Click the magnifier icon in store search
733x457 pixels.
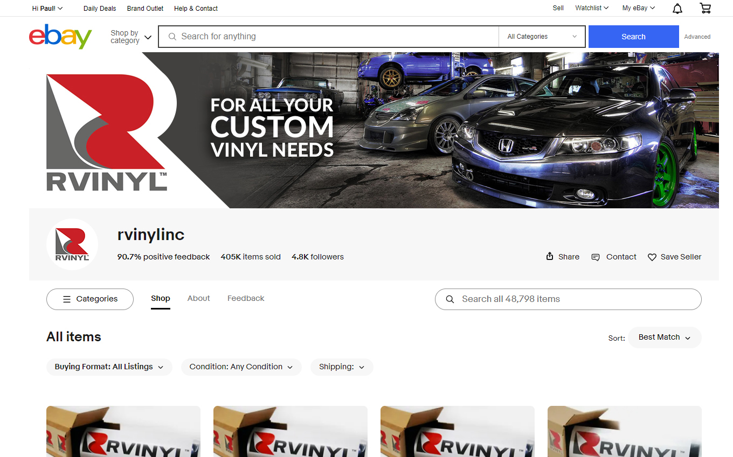[450, 299]
